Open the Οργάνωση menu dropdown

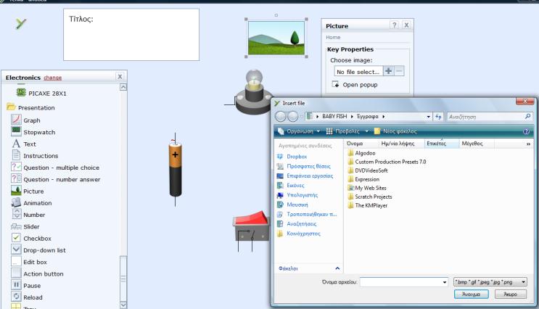[x=300, y=131]
